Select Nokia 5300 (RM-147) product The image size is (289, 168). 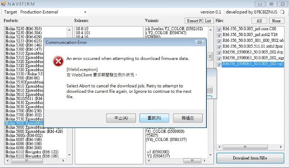(23, 49)
